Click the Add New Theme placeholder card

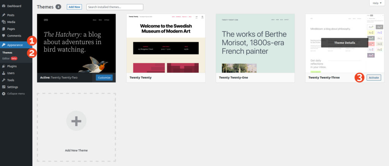tap(76, 128)
